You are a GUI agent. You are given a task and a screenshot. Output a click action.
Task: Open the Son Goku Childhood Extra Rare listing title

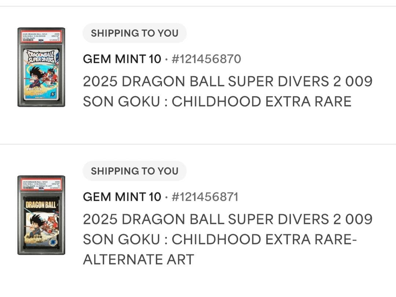tap(227, 91)
